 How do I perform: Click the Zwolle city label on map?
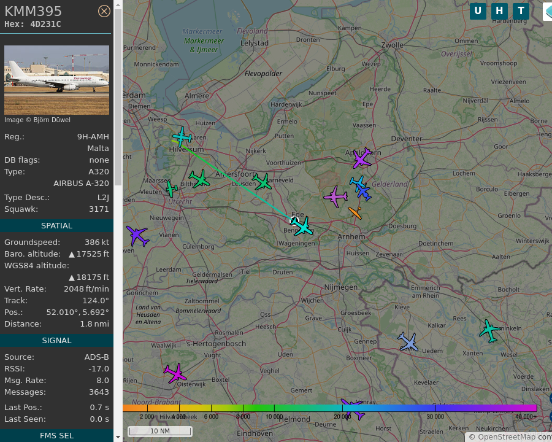(x=392, y=45)
